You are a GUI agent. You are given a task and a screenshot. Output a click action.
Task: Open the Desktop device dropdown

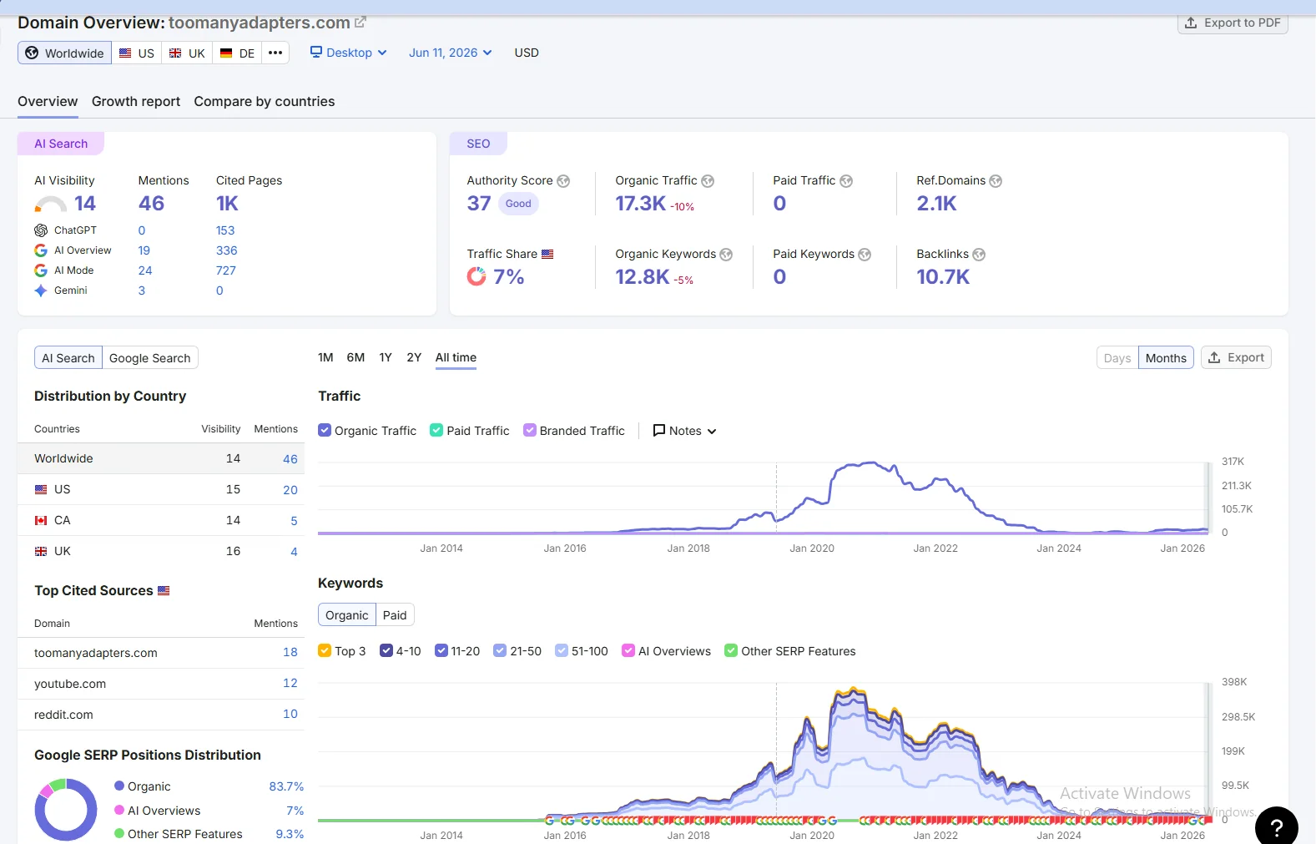pos(349,53)
